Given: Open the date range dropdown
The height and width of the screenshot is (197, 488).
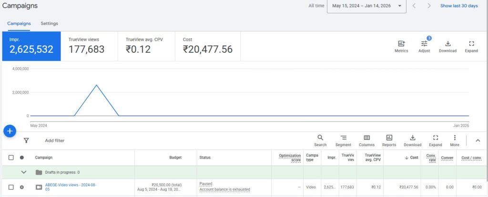Looking at the screenshot, I should [366, 6].
